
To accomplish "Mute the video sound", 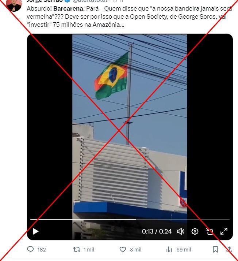I will click(x=181, y=231).
